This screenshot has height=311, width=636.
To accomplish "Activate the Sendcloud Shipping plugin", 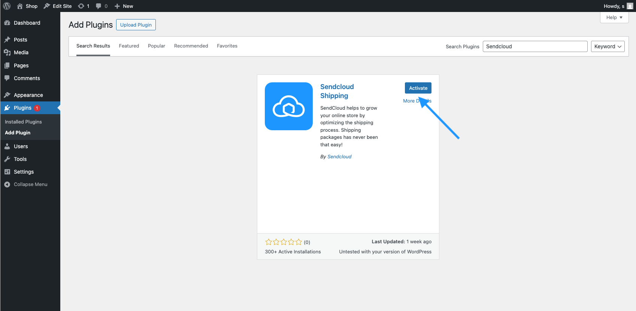I will (x=418, y=88).
